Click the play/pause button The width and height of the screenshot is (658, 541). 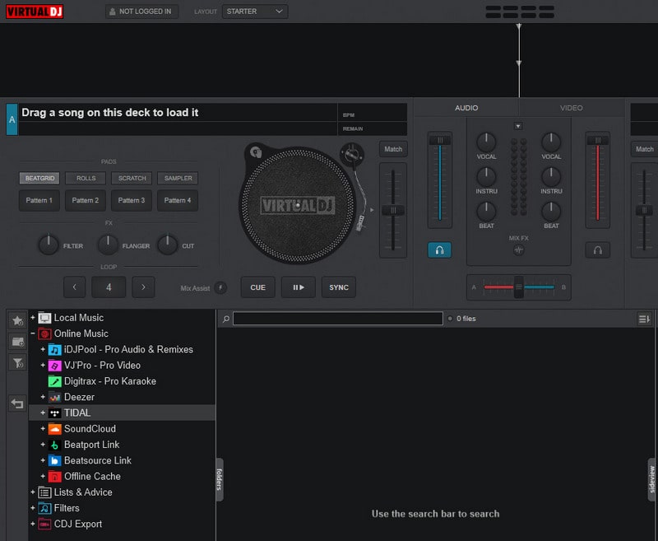click(299, 287)
